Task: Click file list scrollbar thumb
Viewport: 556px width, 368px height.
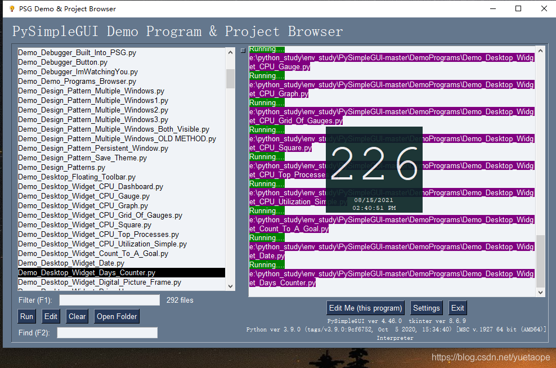Action: (231, 79)
